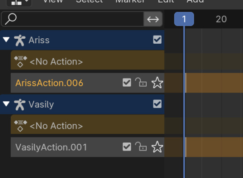Click the invert filter arrows button
This screenshot has width=243, height=178.
pyautogui.click(x=153, y=19)
